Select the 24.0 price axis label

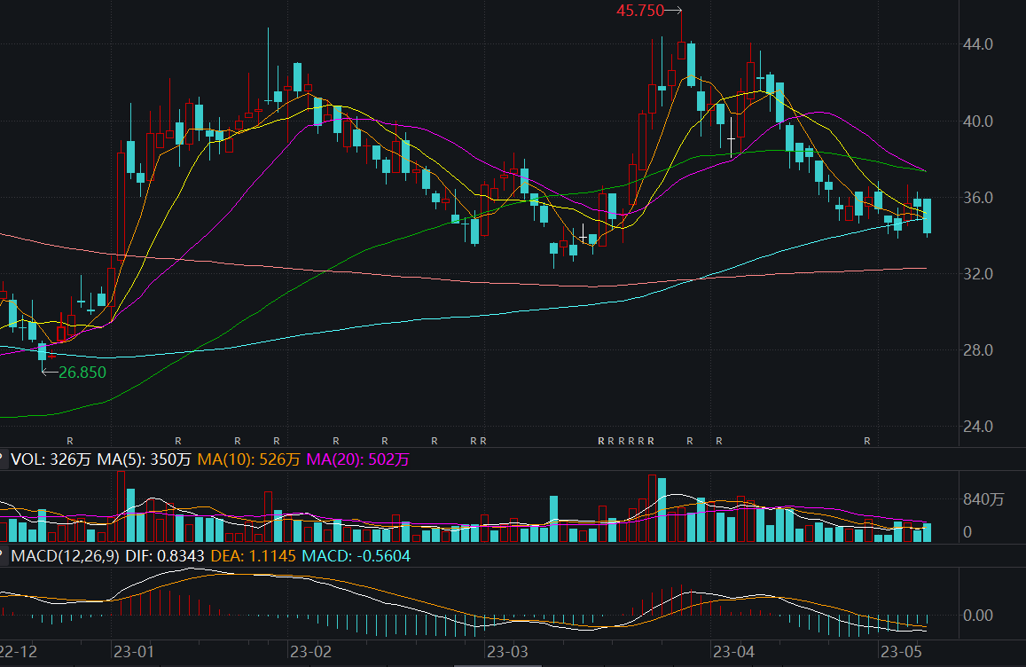(x=977, y=427)
